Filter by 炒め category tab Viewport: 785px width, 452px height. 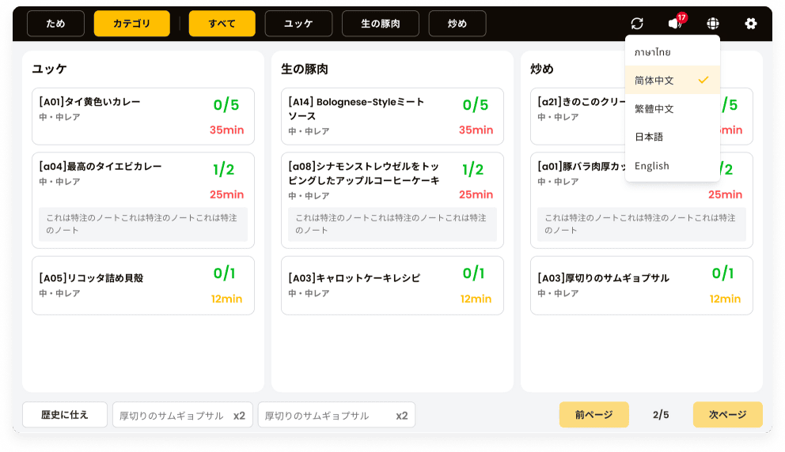[457, 24]
